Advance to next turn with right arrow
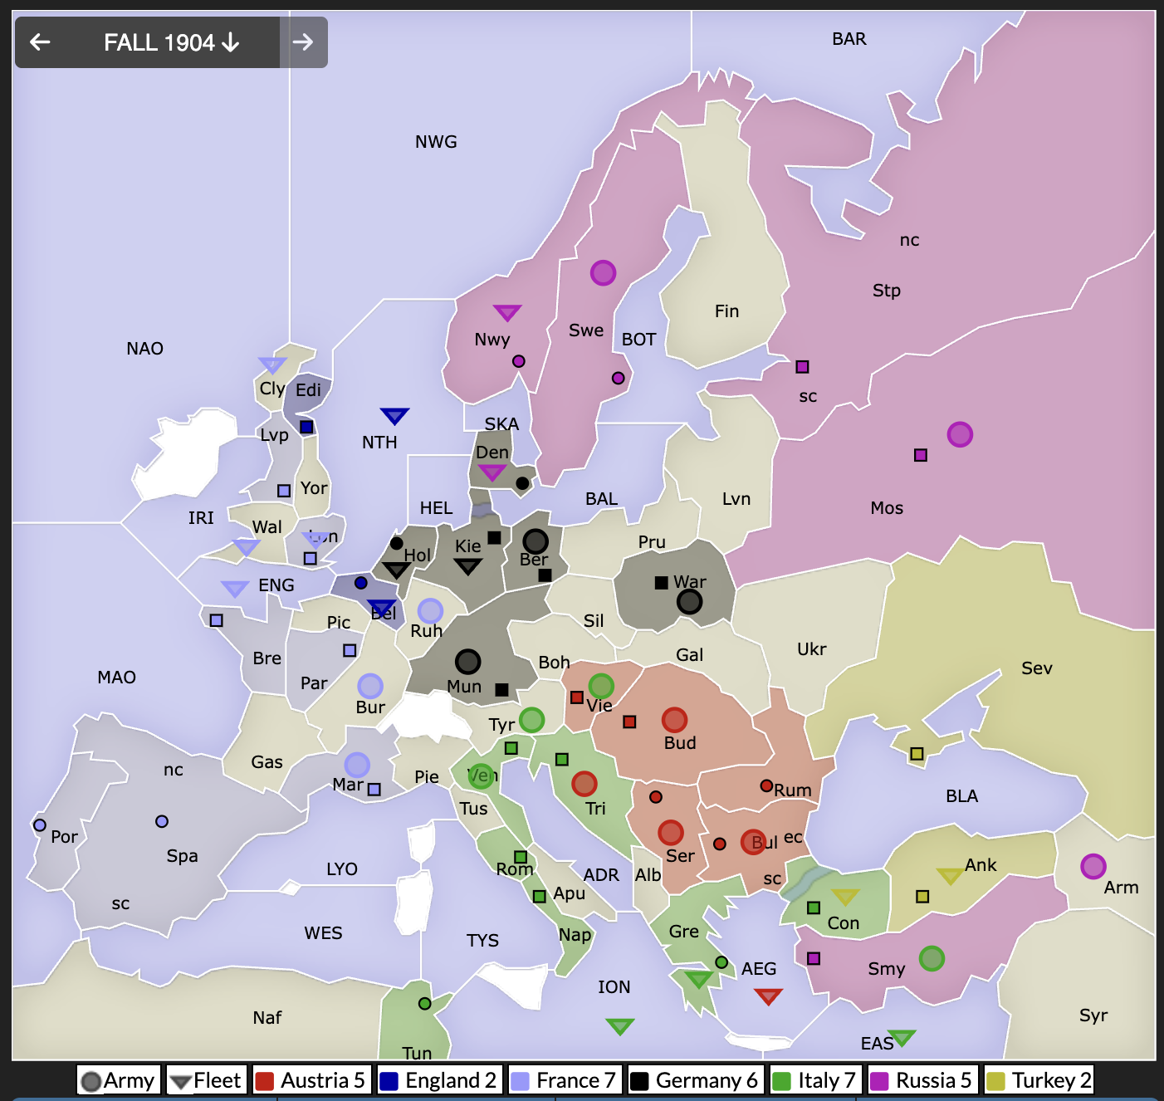 pyautogui.click(x=303, y=42)
